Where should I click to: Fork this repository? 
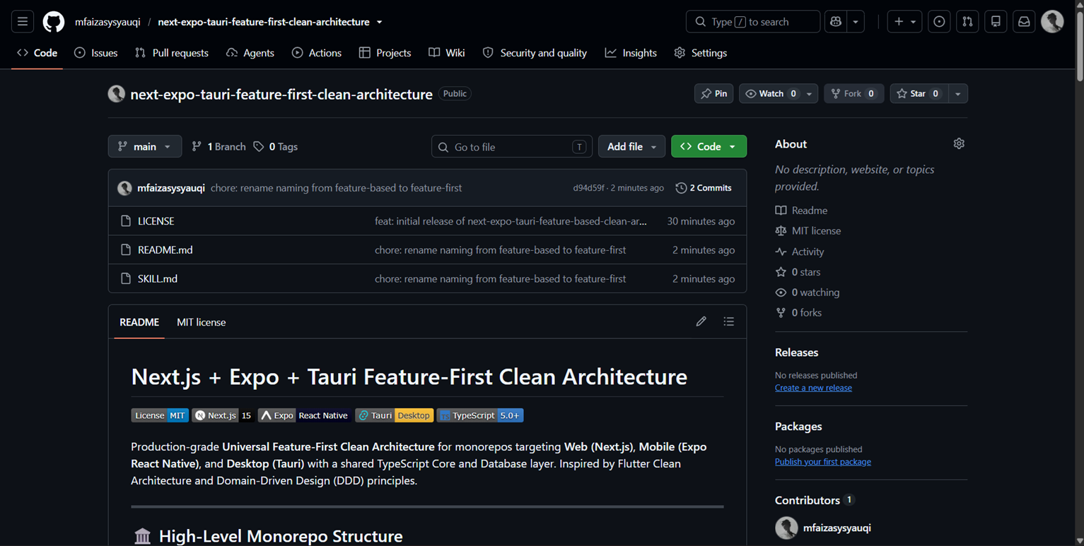853,93
